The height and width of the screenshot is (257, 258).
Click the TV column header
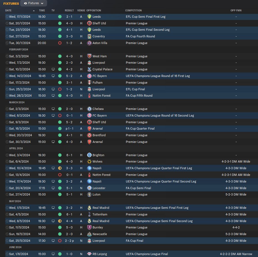53,10
